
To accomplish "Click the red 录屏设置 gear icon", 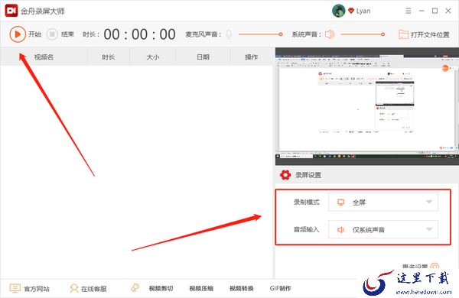I will (285, 175).
